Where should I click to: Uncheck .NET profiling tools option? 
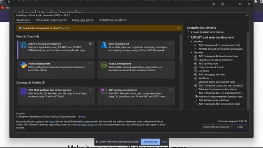tap(195, 64)
